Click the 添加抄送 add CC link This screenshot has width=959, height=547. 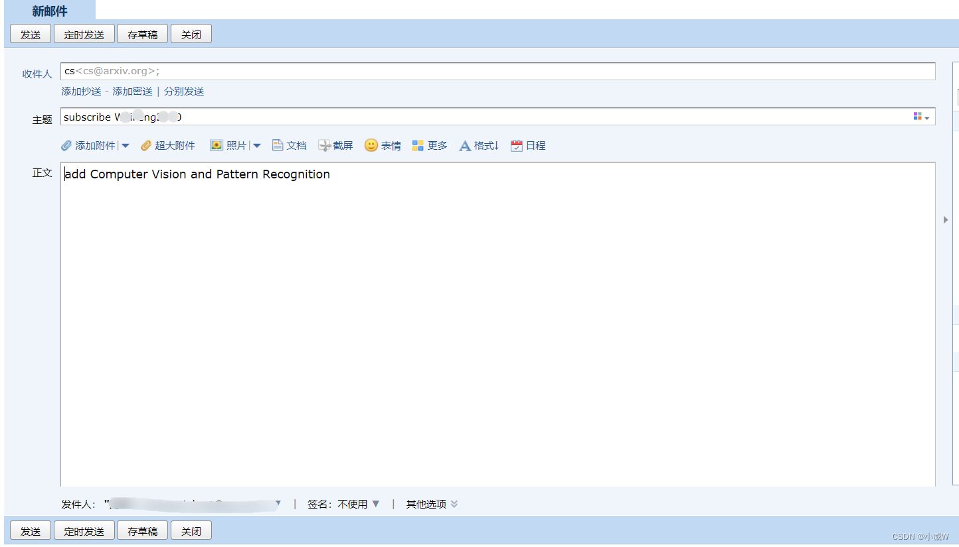coord(82,91)
